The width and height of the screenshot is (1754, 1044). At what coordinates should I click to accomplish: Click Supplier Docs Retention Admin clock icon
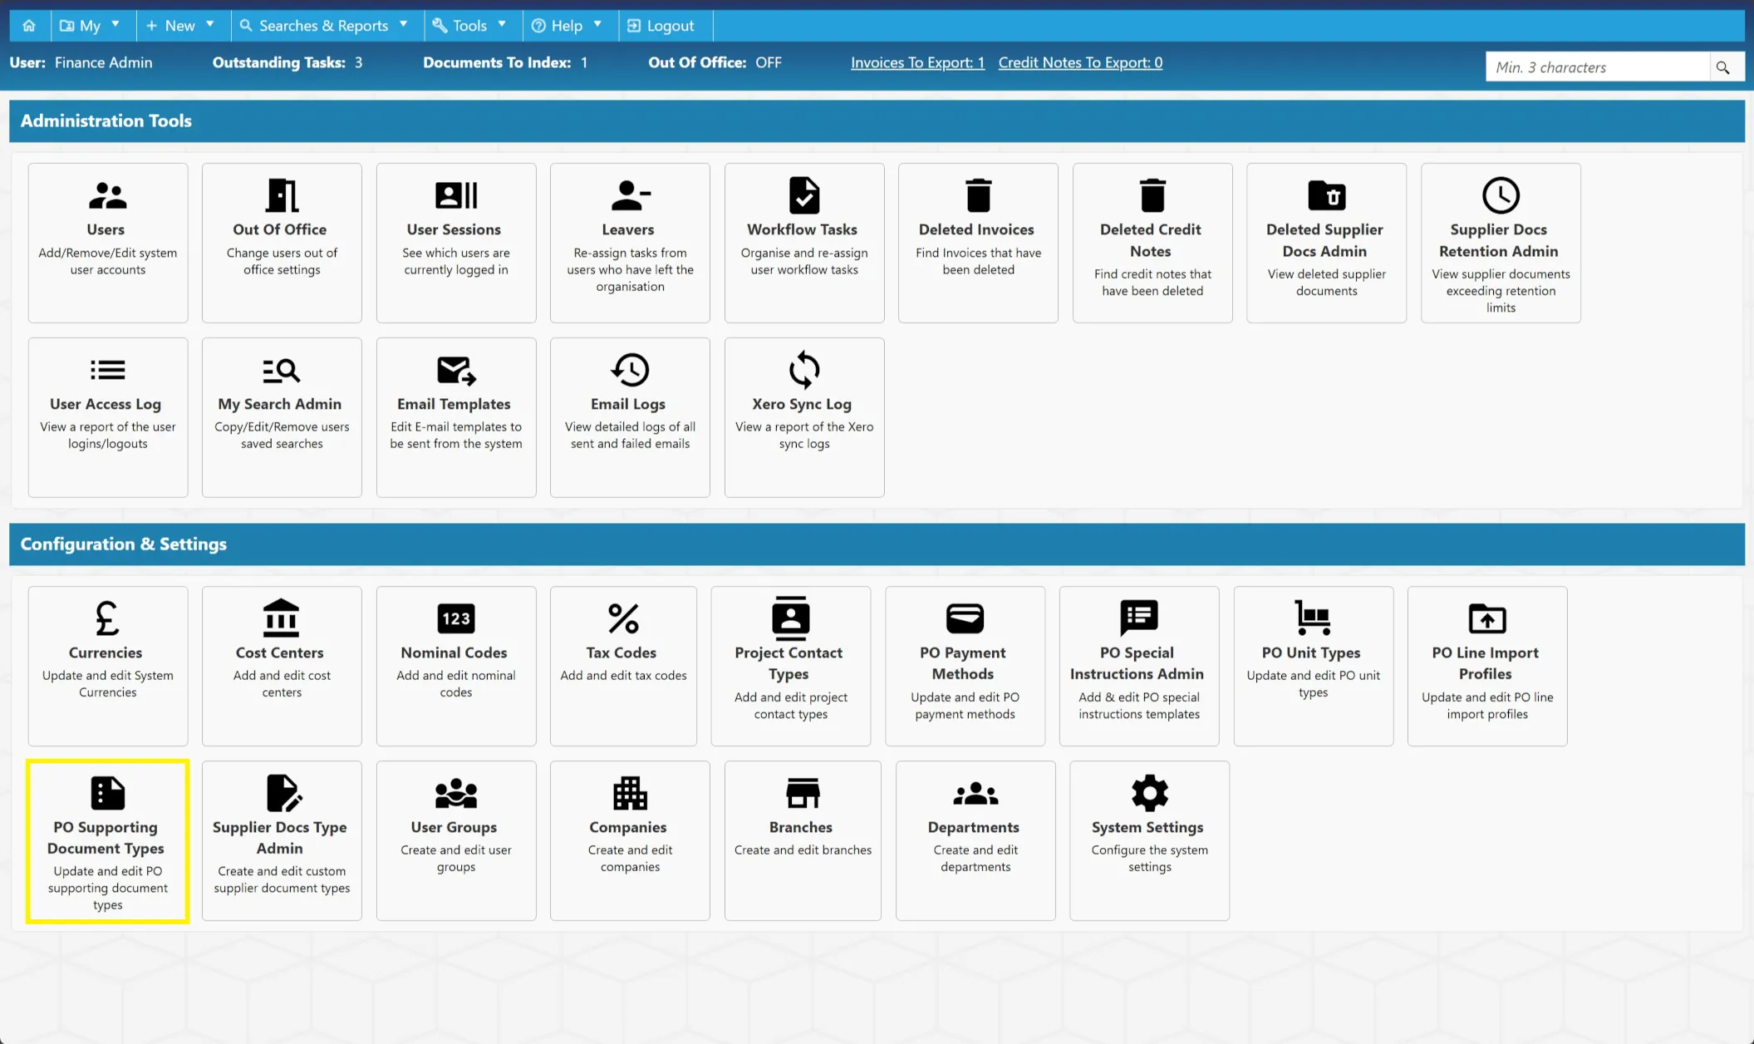(x=1501, y=195)
